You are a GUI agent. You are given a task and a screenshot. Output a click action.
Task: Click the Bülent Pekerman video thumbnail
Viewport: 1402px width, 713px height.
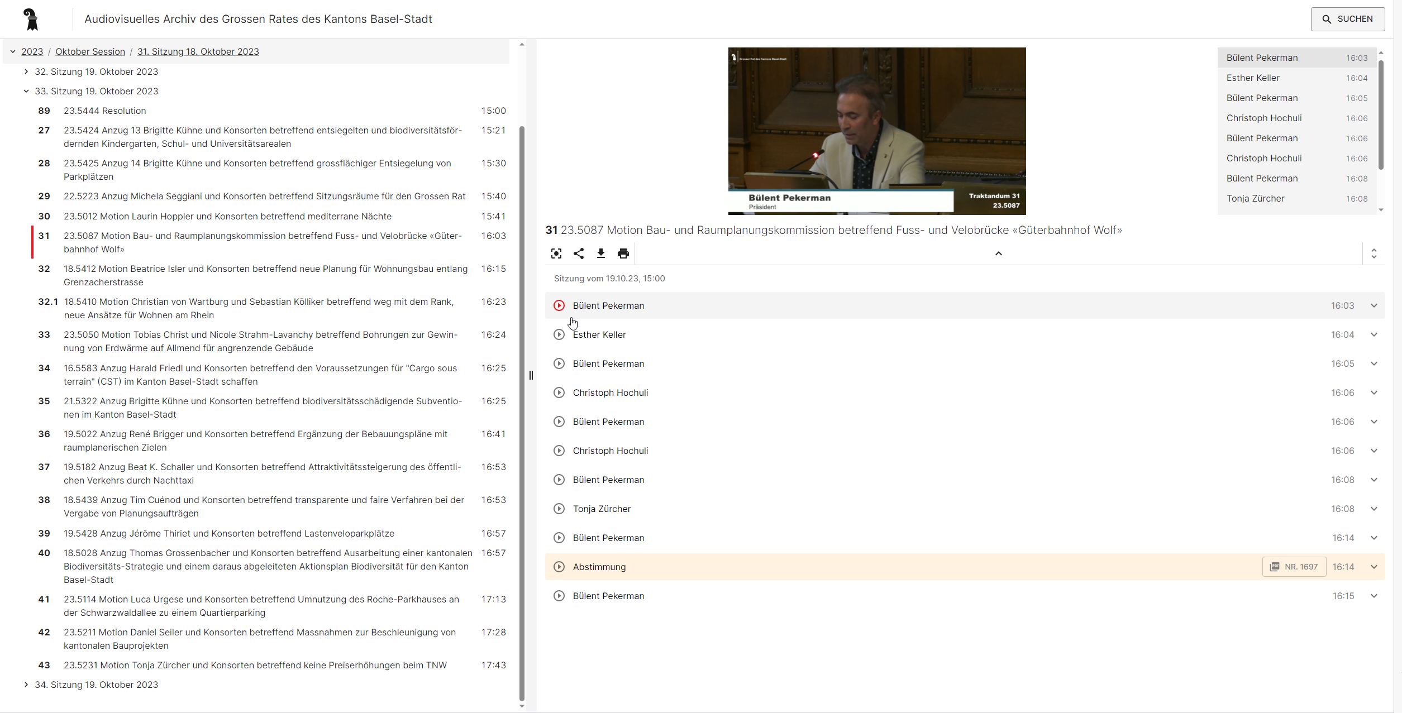pos(876,131)
